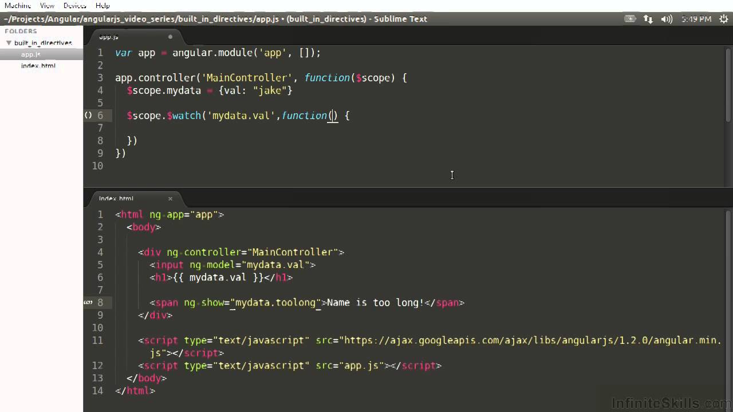Image resolution: width=733 pixels, height=412 pixels.
Task: Click the battery indicator icon
Action: 630,19
